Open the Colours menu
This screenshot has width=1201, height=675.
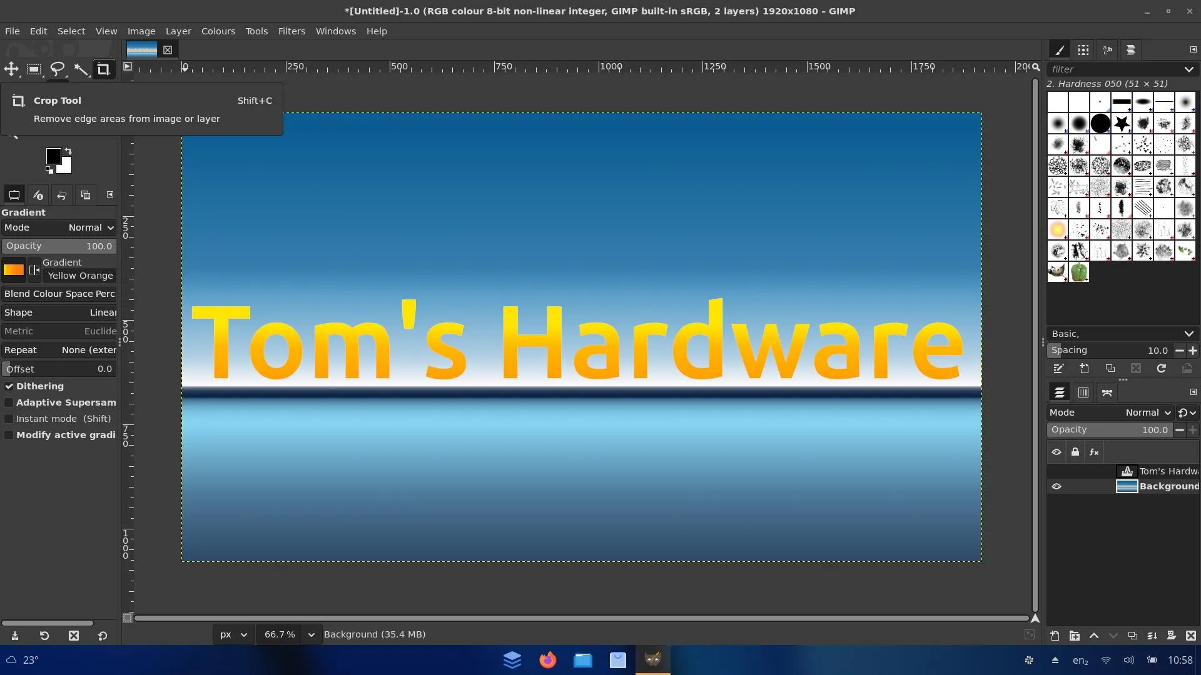[x=218, y=31]
